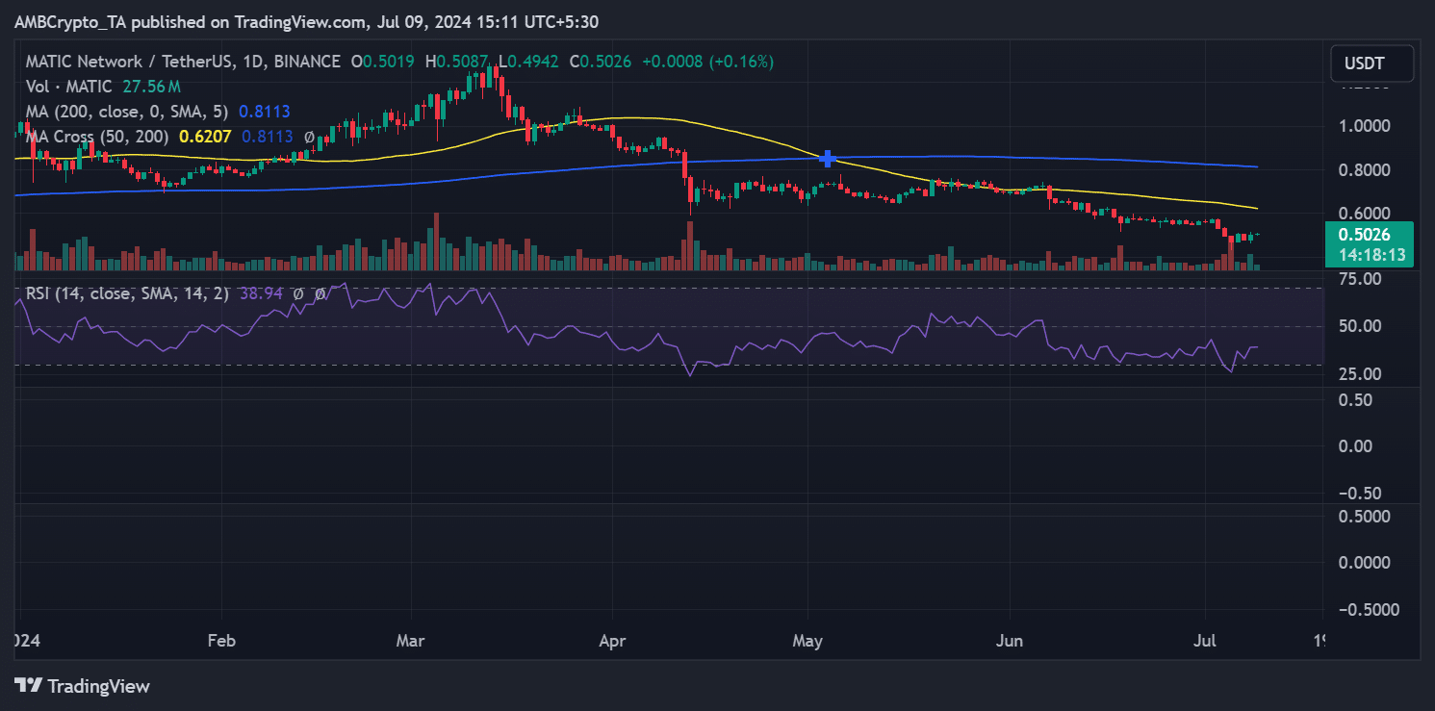1435x711 pixels.
Task: Click the 50.00 RSI axis label
Action: (x=1358, y=326)
